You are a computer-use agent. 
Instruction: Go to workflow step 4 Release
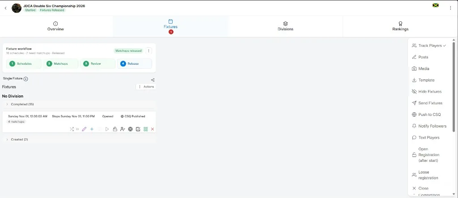tap(134, 63)
